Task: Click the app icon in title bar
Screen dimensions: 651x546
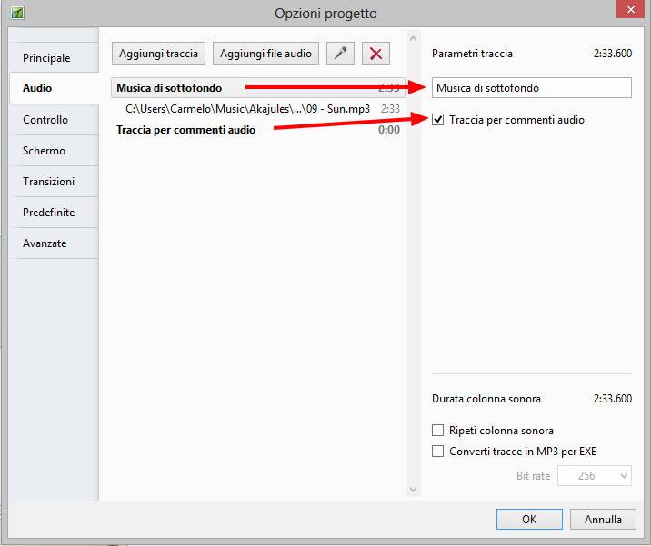Action: tap(16, 13)
